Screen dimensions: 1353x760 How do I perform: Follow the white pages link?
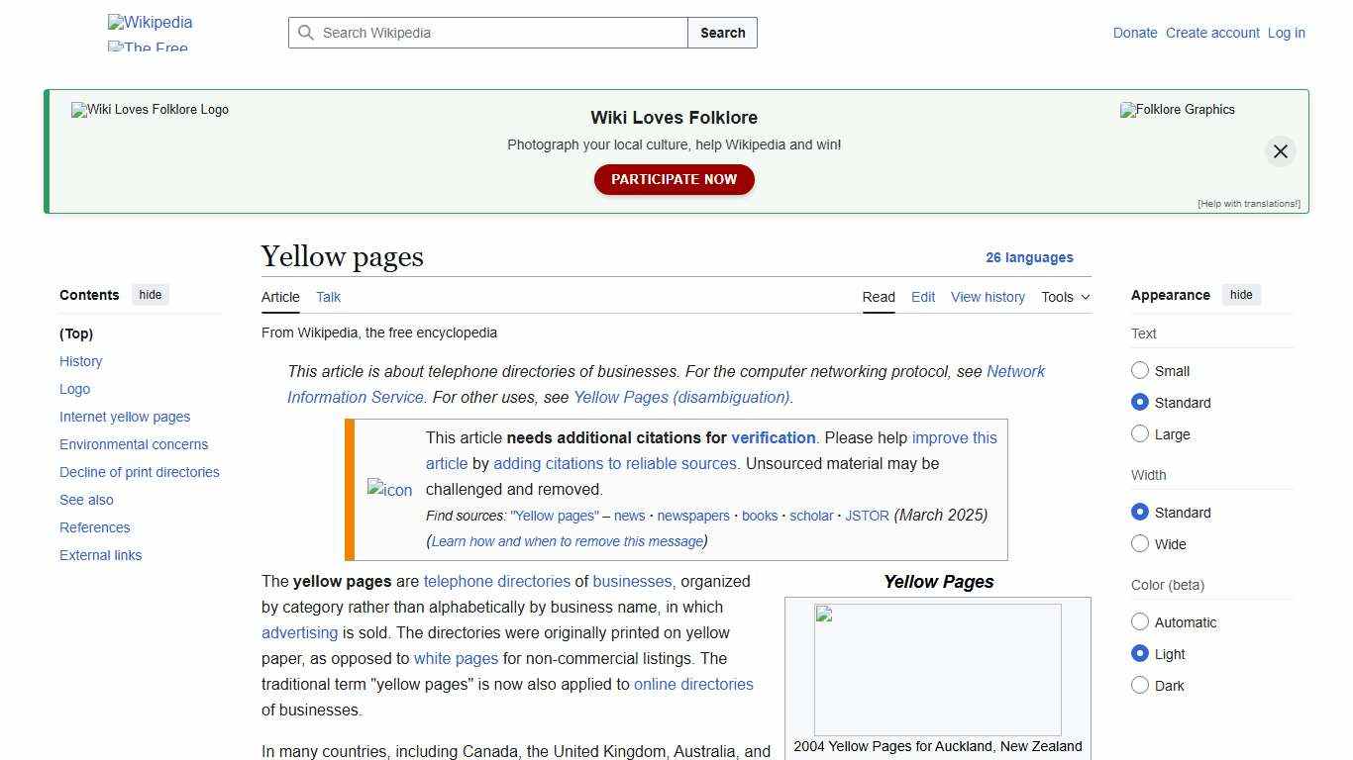click(456, 658)
